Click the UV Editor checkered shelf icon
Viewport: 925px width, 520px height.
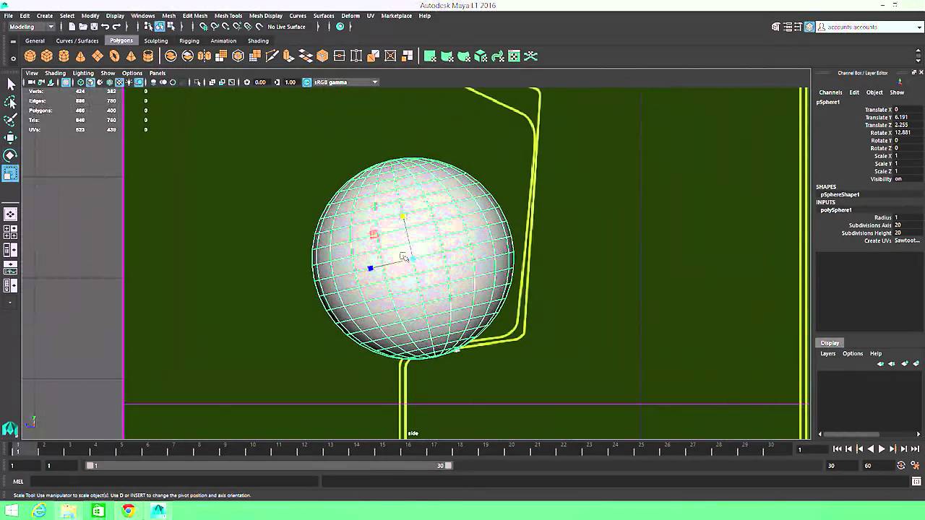point(514,56)
